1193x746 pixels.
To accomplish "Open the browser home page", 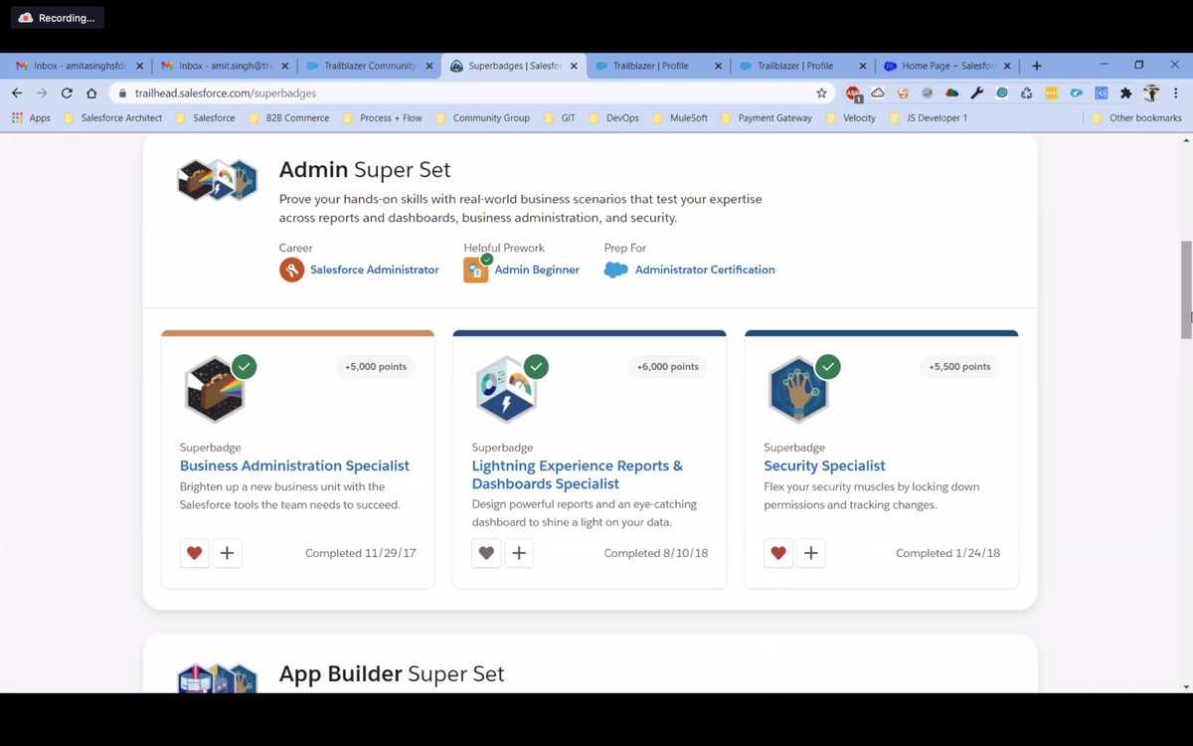I will (x=91, y=93).
